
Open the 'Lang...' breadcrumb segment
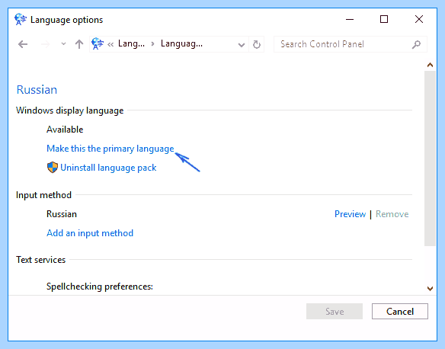131,43
